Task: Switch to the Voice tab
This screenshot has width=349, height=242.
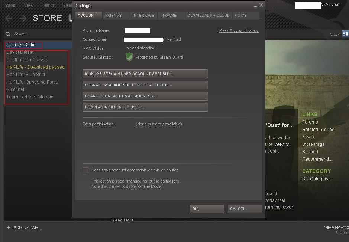Action: click(246, 15)
